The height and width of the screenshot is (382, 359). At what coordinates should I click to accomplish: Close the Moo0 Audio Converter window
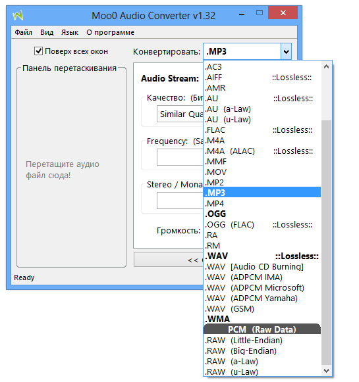283,12
